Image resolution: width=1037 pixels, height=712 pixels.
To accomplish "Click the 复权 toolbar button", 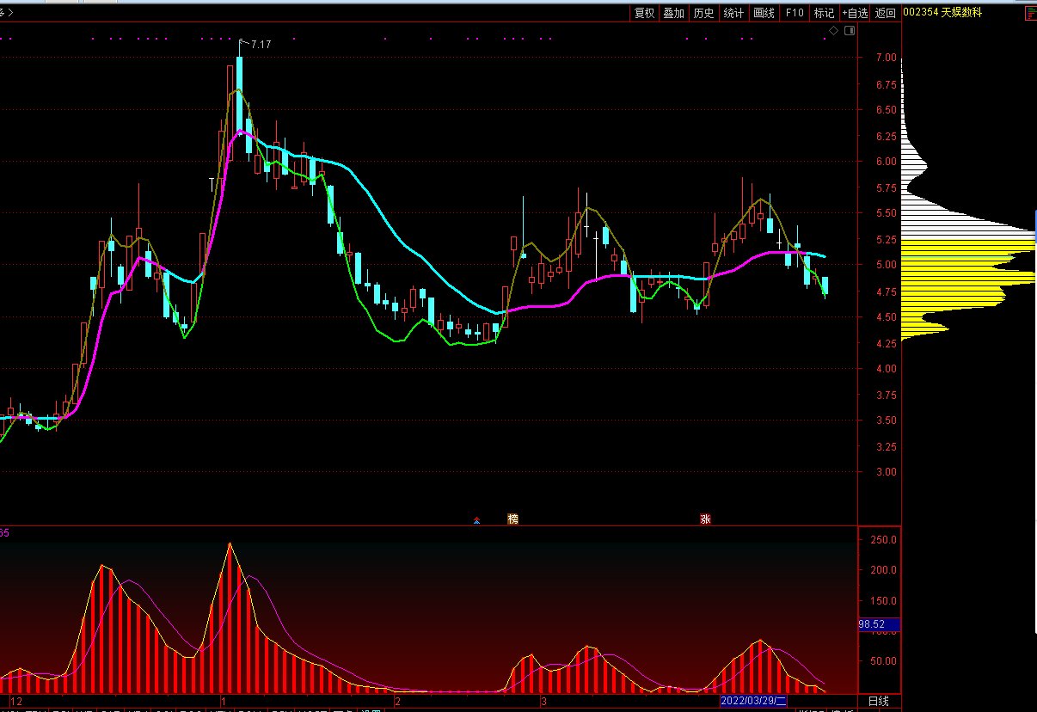I will [644, 13].
